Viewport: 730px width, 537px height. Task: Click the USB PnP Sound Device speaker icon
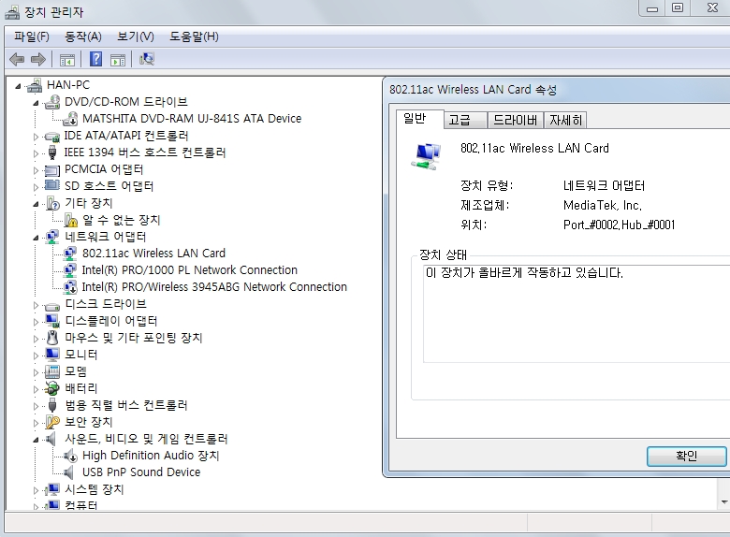[x=69, y=472]
